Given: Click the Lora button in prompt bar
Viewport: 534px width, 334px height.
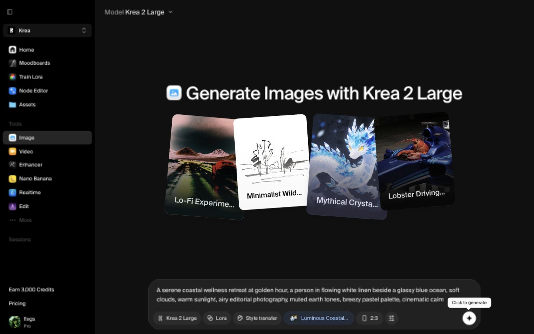Looking at the screenshot, I should 217,318.
